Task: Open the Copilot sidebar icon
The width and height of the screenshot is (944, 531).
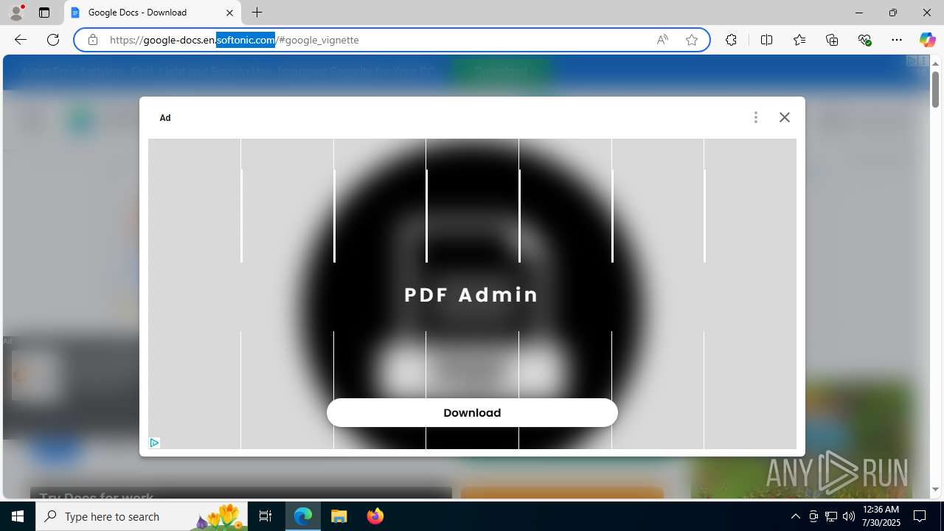Action: click(x=927, y=40)
